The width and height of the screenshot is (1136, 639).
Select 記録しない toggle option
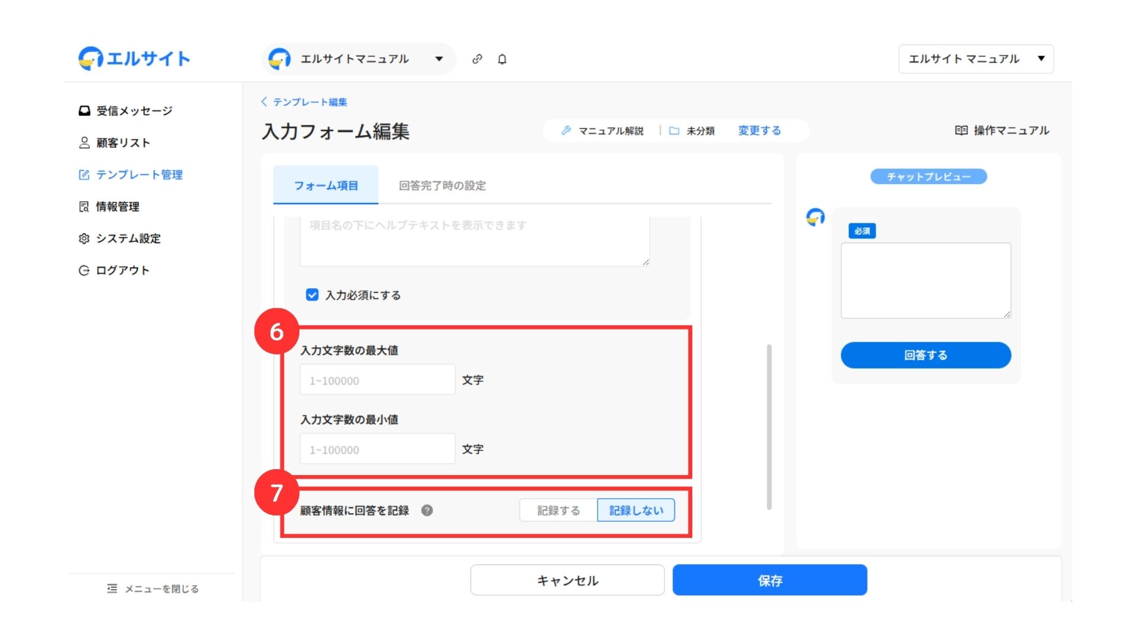tap(636, 511)
